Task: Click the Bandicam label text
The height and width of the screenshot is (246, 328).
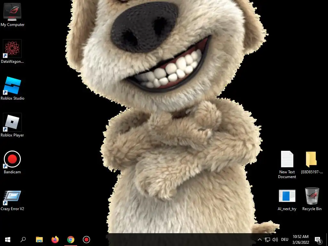Action: tap(12, 172)
